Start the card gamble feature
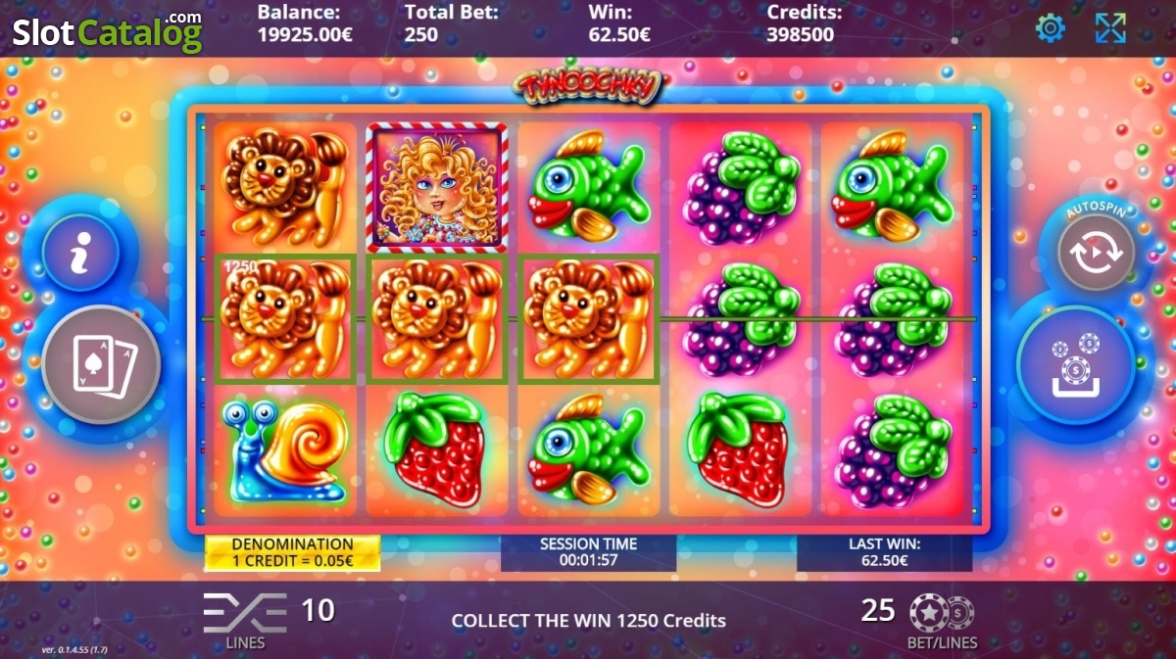 point(101,363)
